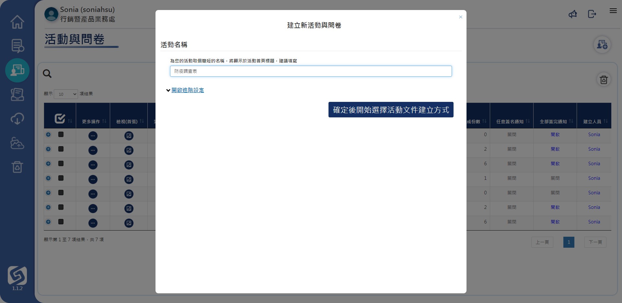Click the megaphone announcement icon
Viewport: 622px width, 303px height.
[x=573, y=14]
